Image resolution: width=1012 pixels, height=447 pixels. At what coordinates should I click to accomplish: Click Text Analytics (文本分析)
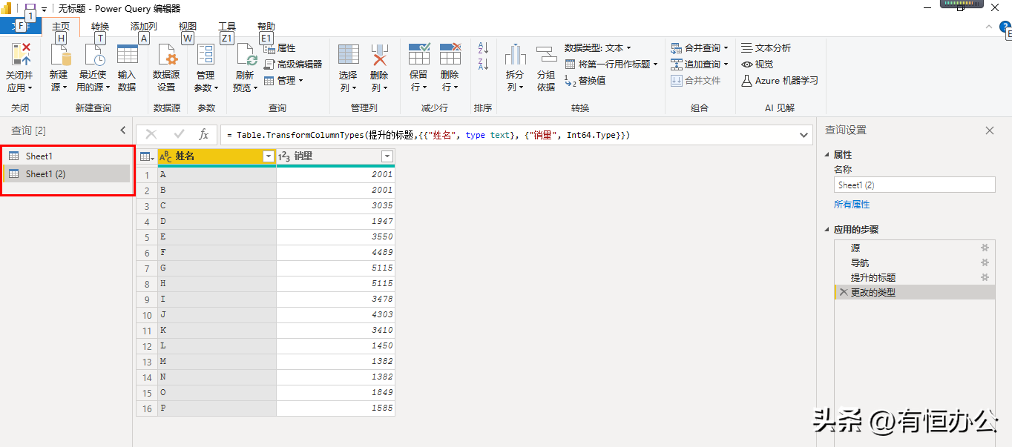click(x=766, y=48)
